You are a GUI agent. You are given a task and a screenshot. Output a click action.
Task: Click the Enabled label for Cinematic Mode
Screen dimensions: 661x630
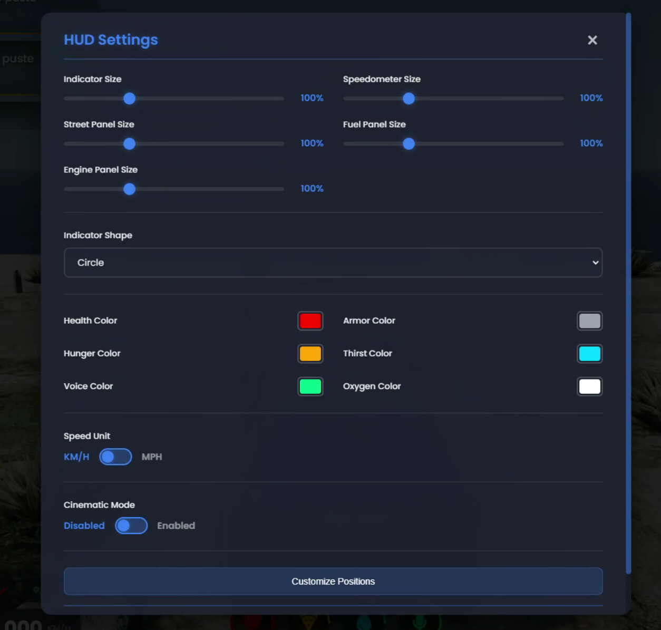click(176, 526)
